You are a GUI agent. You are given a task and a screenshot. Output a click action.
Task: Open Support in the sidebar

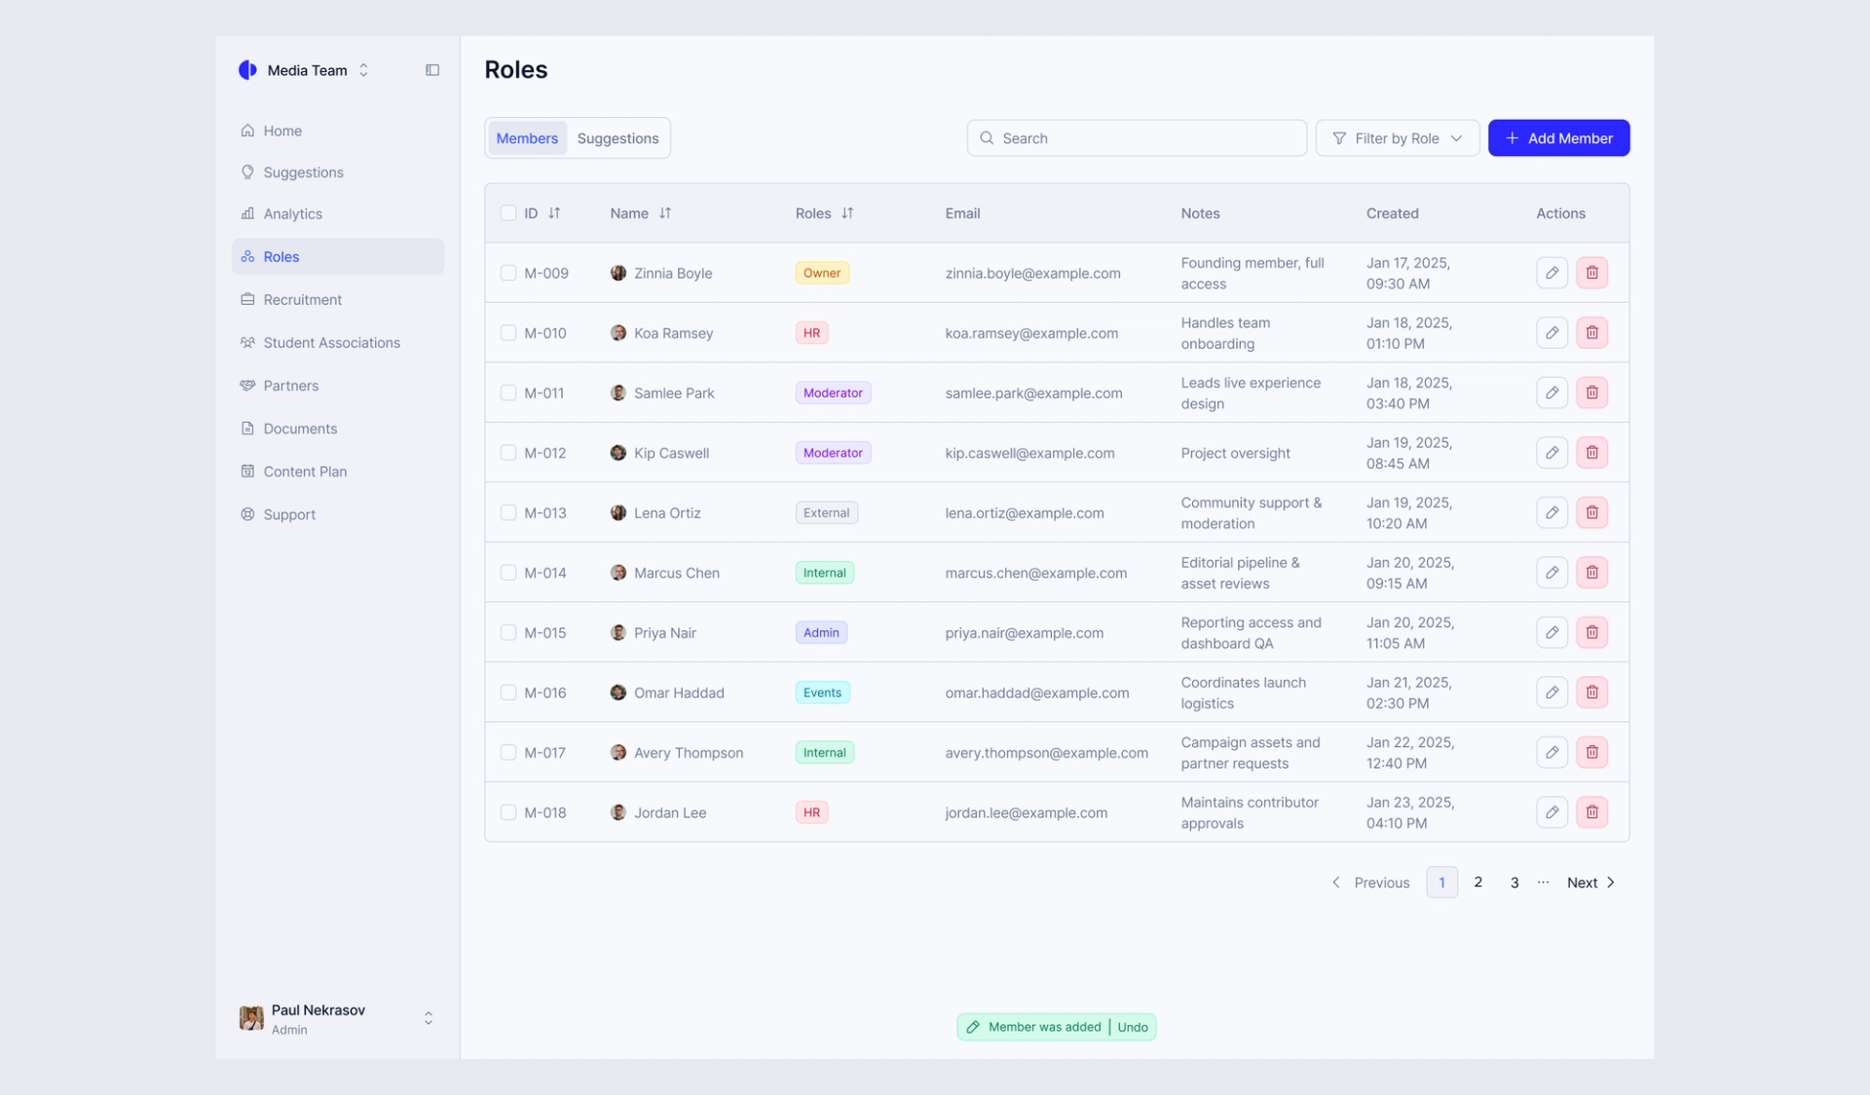pos(338,514)
